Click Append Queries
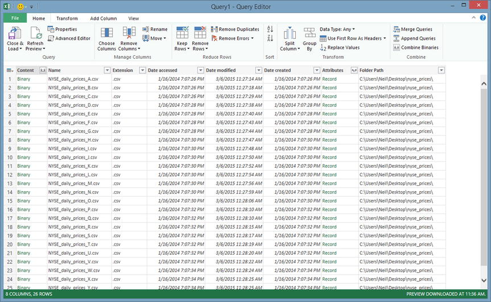 click(414, 38)
